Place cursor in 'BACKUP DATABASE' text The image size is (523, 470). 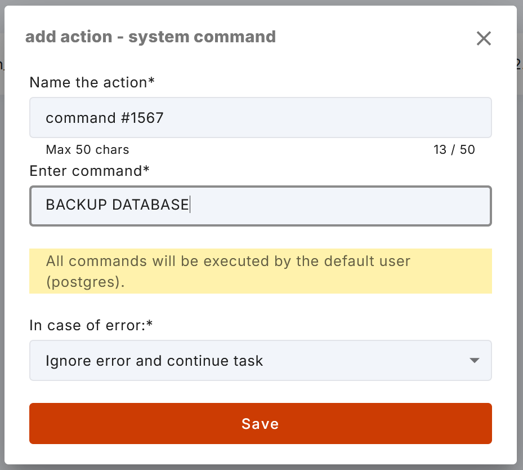[118, 205]
